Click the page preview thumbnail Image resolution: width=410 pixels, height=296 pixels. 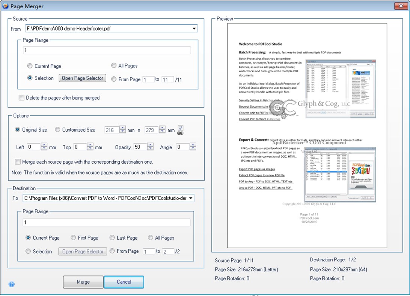point(307,135)
